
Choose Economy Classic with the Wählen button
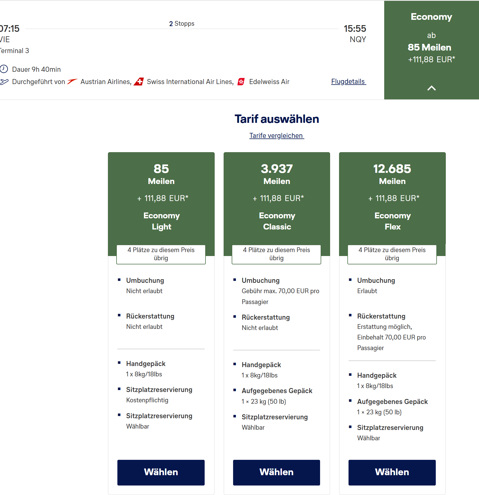click(x=276, y=472)
